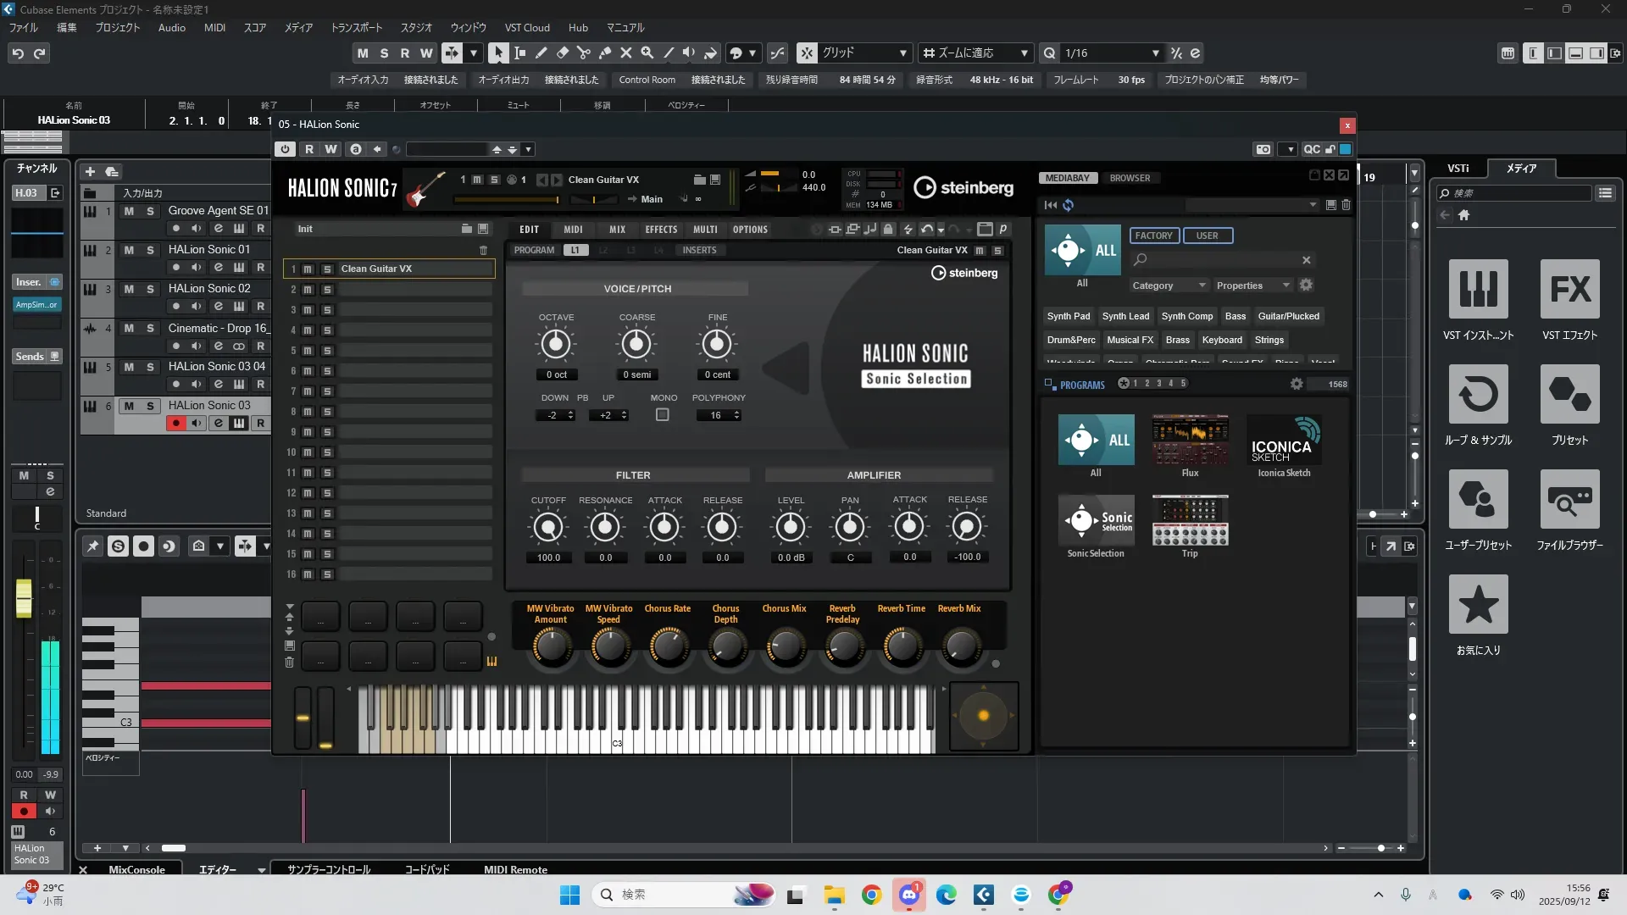
Task: Select the Guitar/Plucked category tag
Action: pos(1288,316)
